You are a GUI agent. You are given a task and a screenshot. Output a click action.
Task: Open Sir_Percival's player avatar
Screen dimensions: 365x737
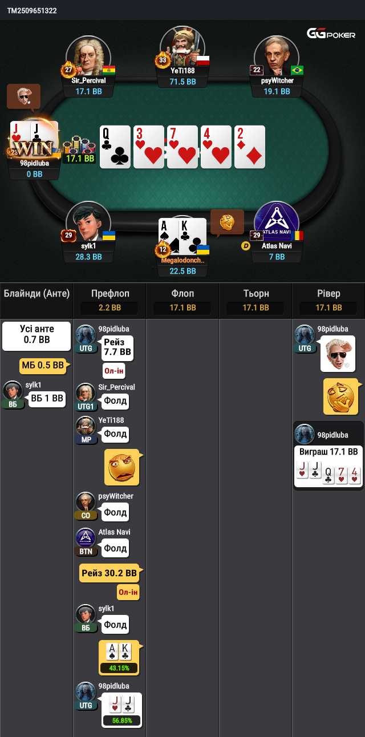[x=88, y=56]
